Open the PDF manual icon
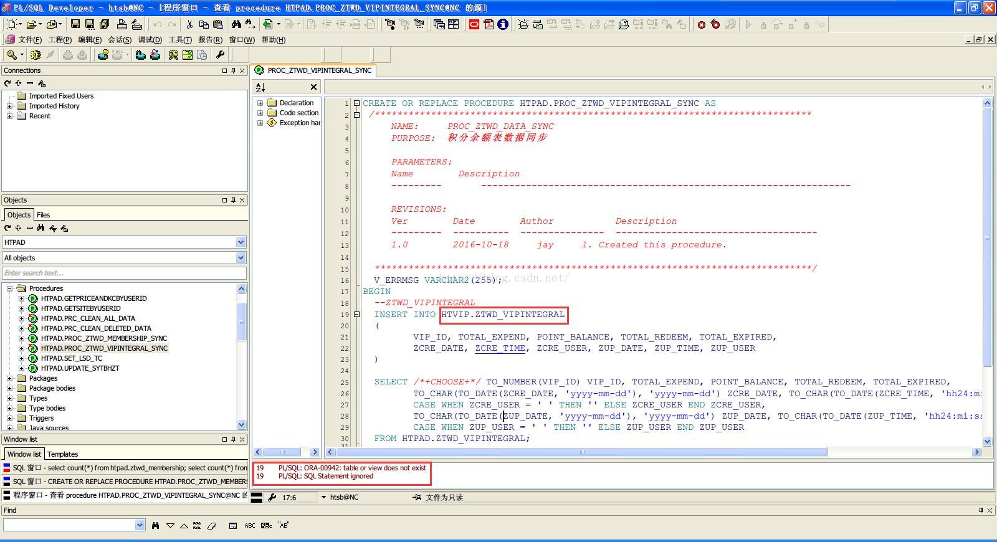Viewport: 997px width, 542px height. click(x=489, y=24)
